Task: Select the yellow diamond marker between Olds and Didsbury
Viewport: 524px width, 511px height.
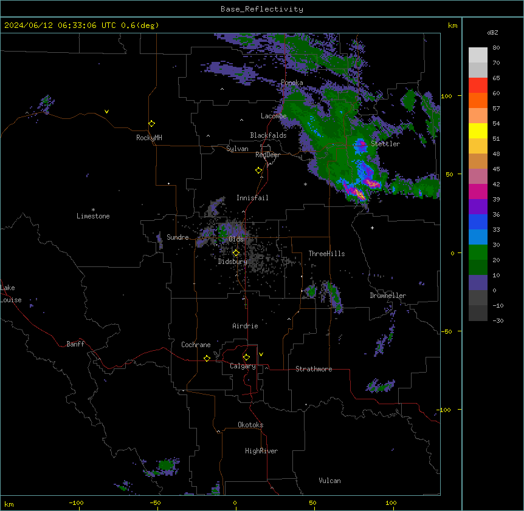Action: pos(236,253)
